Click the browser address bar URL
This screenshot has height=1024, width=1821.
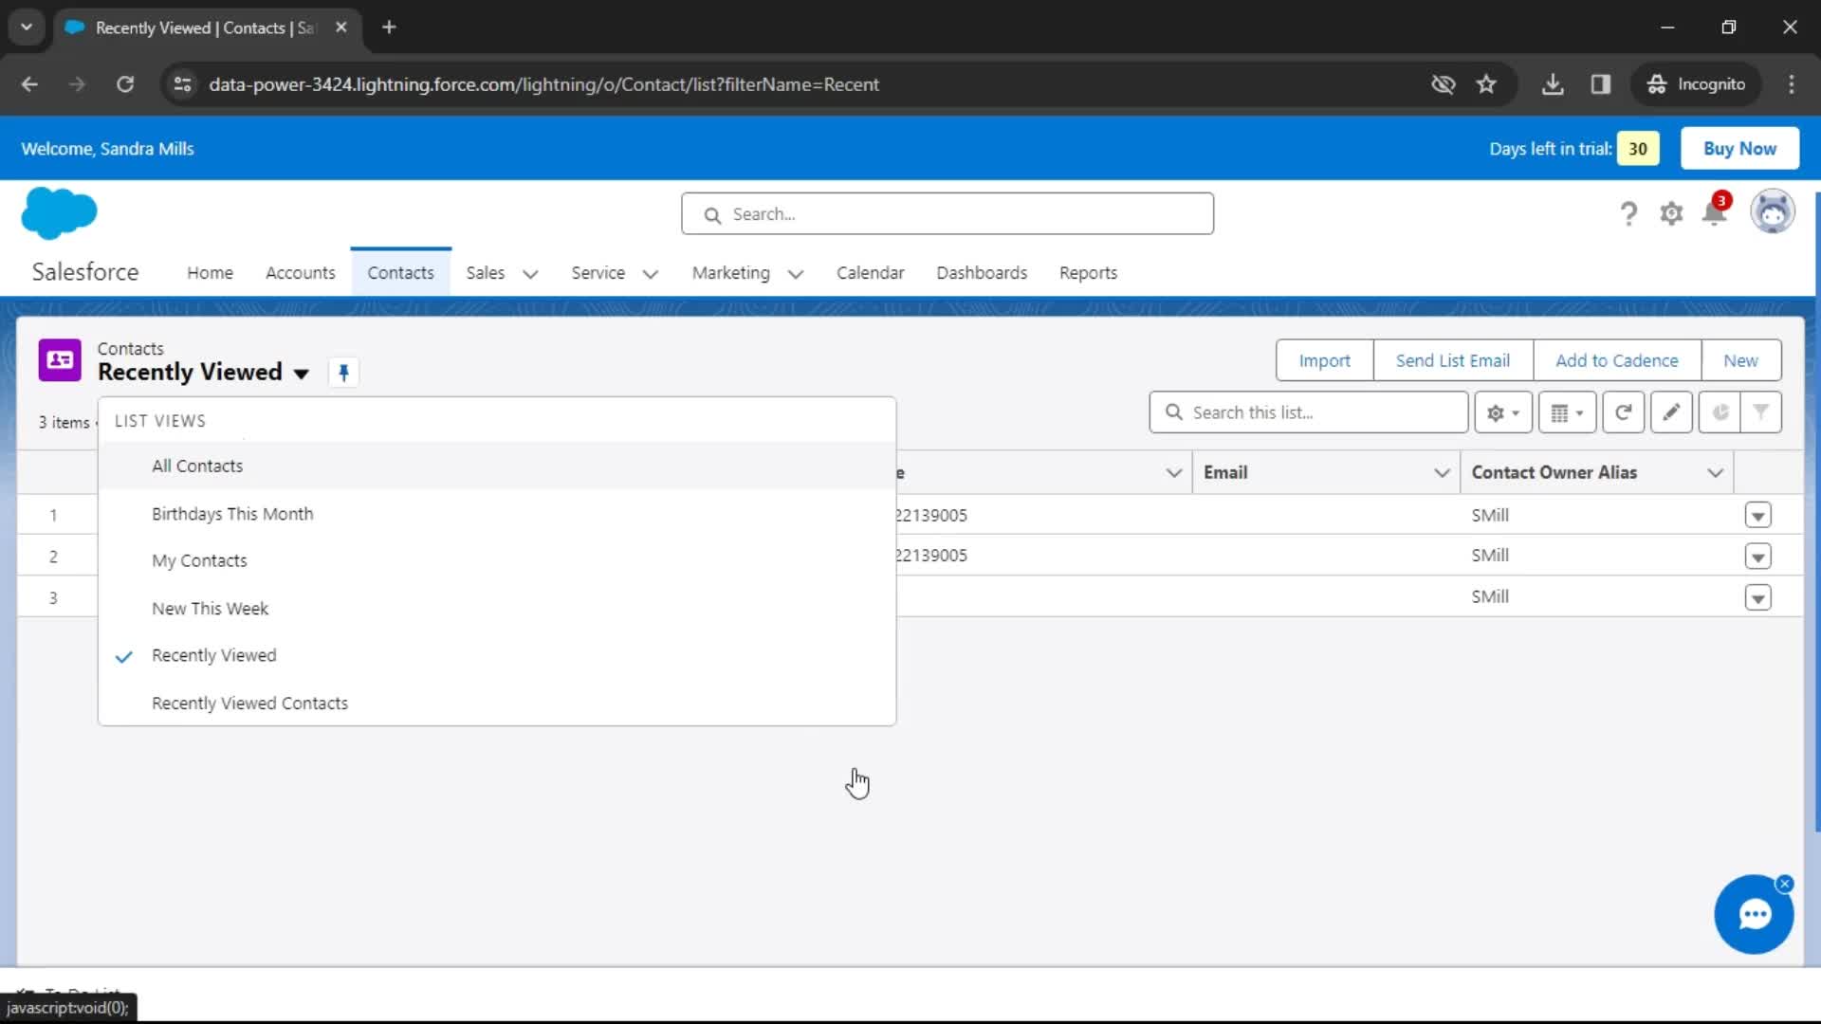pos(543,84)
